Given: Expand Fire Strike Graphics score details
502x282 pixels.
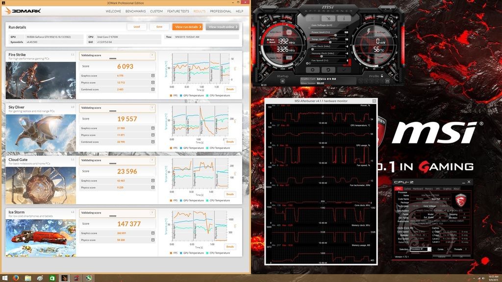Looking at the screenshot, I should click(153, 75).
